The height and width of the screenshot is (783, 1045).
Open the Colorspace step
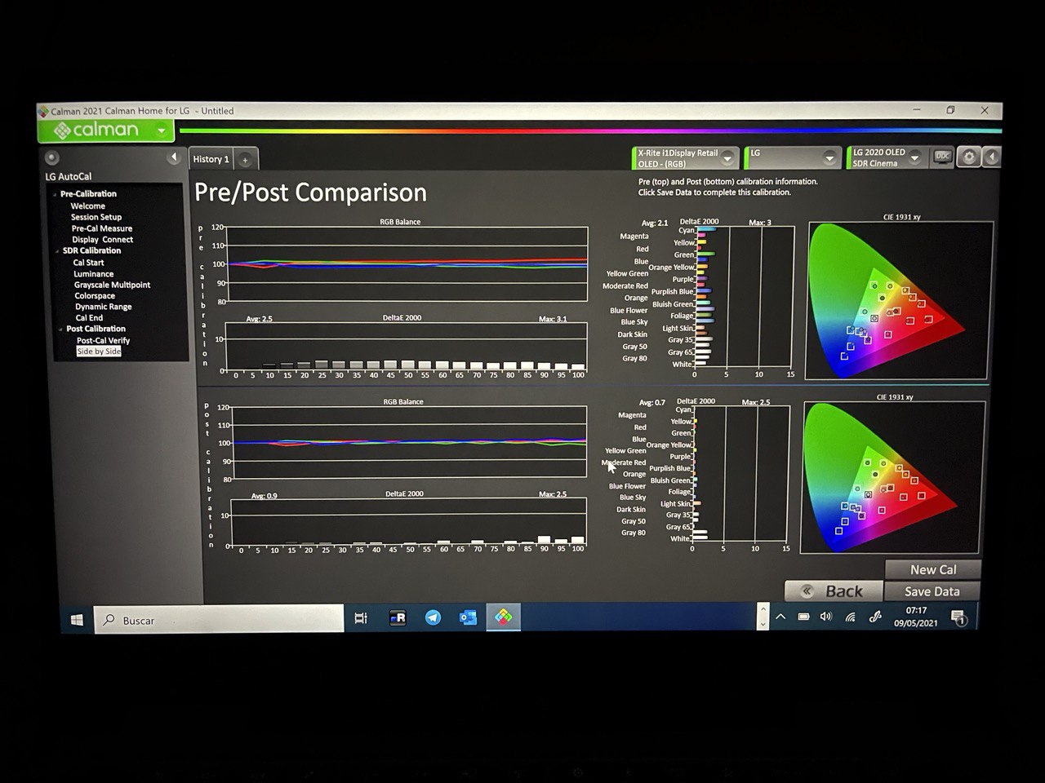click(95, 296)
